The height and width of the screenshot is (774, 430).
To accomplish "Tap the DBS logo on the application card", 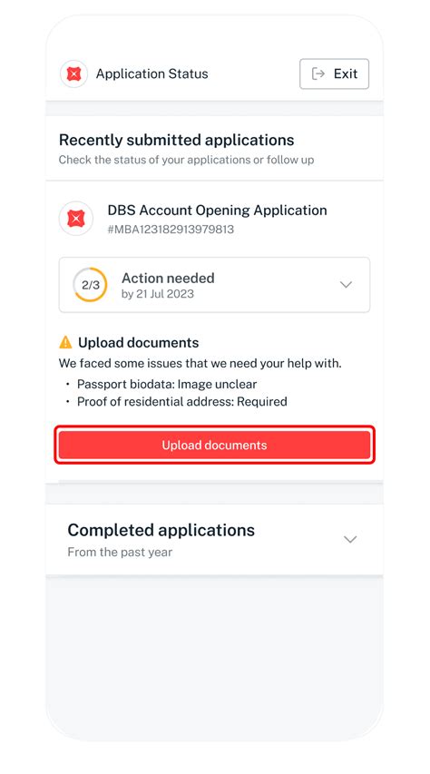I will click(x=76, y=218).
